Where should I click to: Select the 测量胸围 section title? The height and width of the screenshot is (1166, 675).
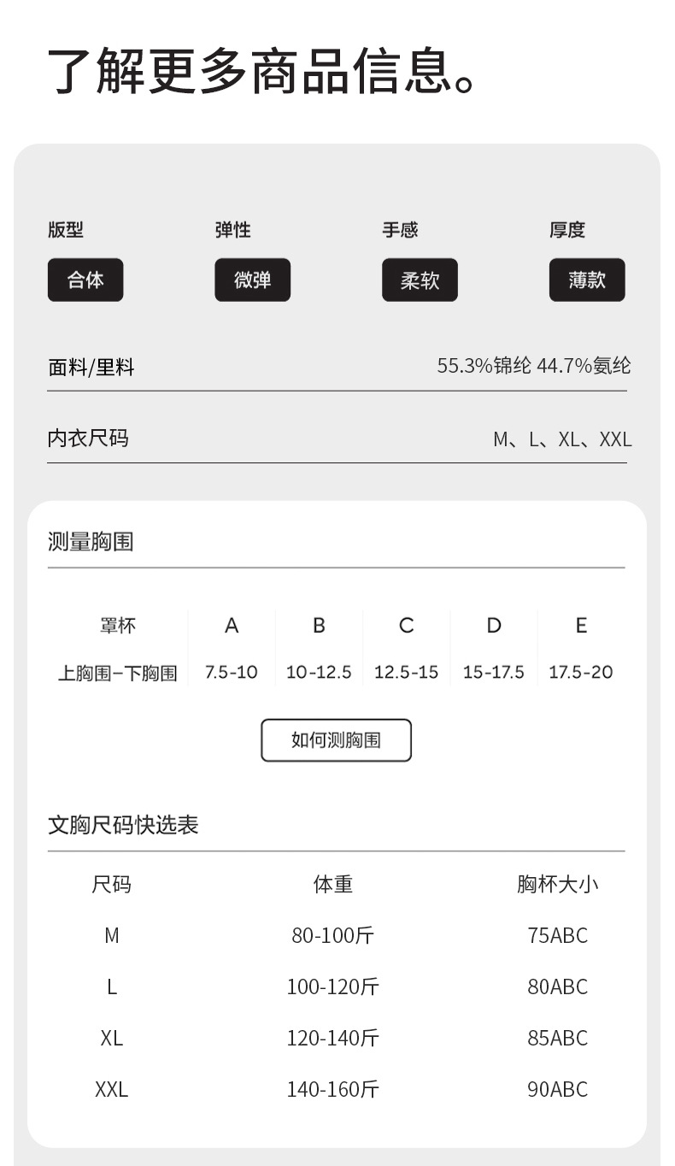pos(91,541)
